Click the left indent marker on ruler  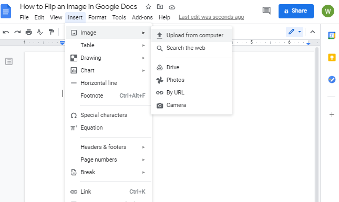[x=62, y=43]
